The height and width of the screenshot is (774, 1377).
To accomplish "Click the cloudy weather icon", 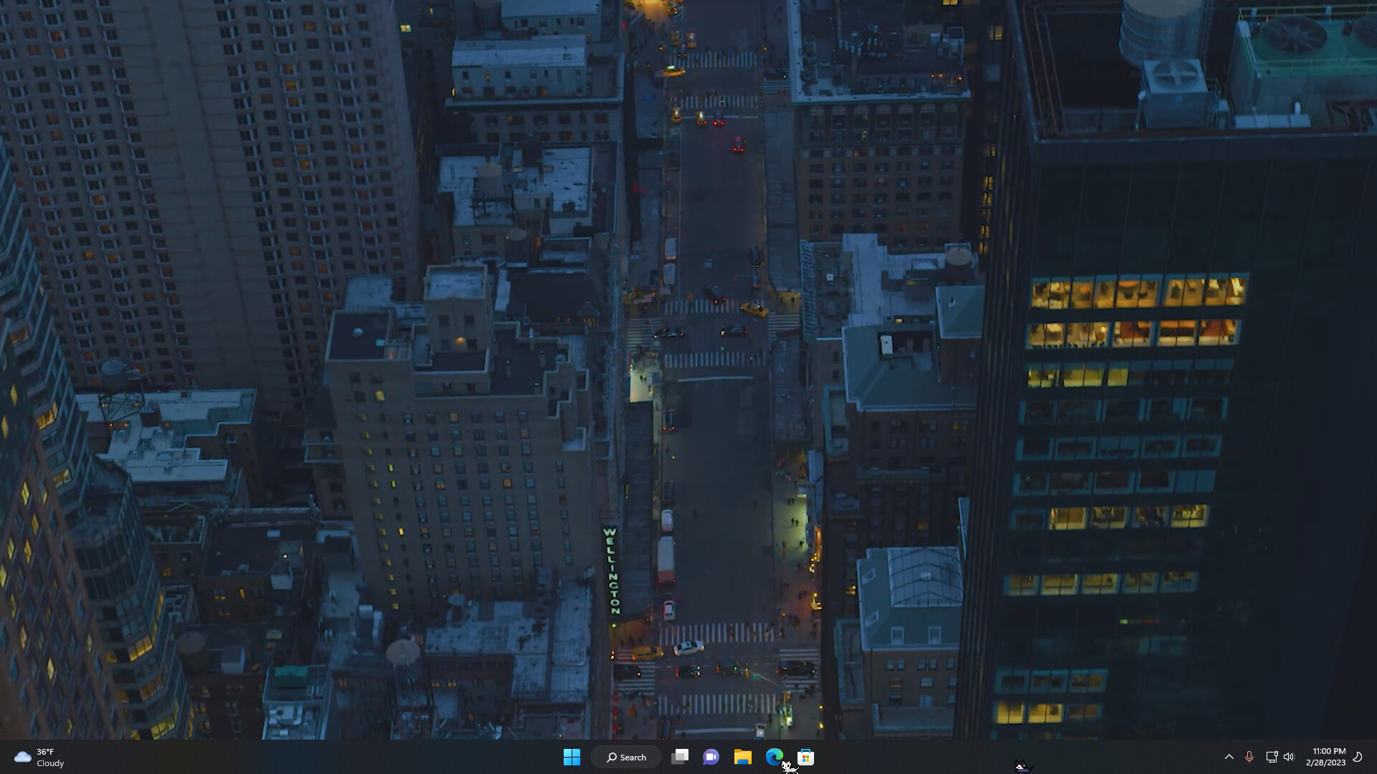I will 22,757.
